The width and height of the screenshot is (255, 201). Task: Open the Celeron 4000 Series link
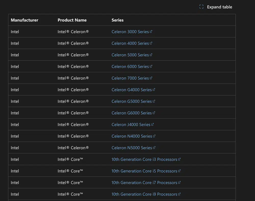(x=130, y=43)
